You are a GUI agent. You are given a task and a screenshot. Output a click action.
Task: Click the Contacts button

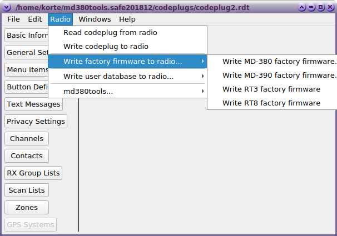click(x=27, y=156)
